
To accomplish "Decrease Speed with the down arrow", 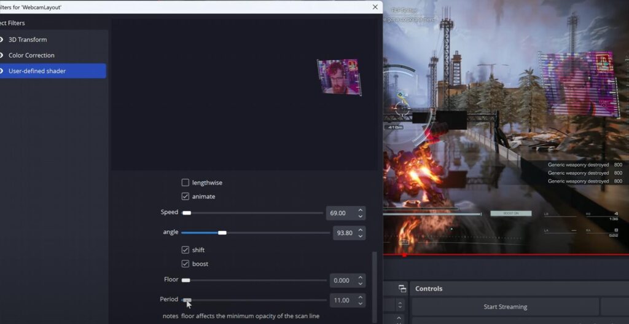I will pos(360,216).
